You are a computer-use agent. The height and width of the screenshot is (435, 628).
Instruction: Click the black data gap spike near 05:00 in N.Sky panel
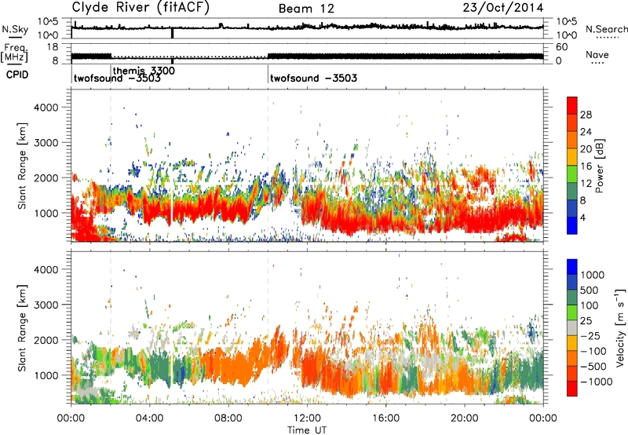172,33
